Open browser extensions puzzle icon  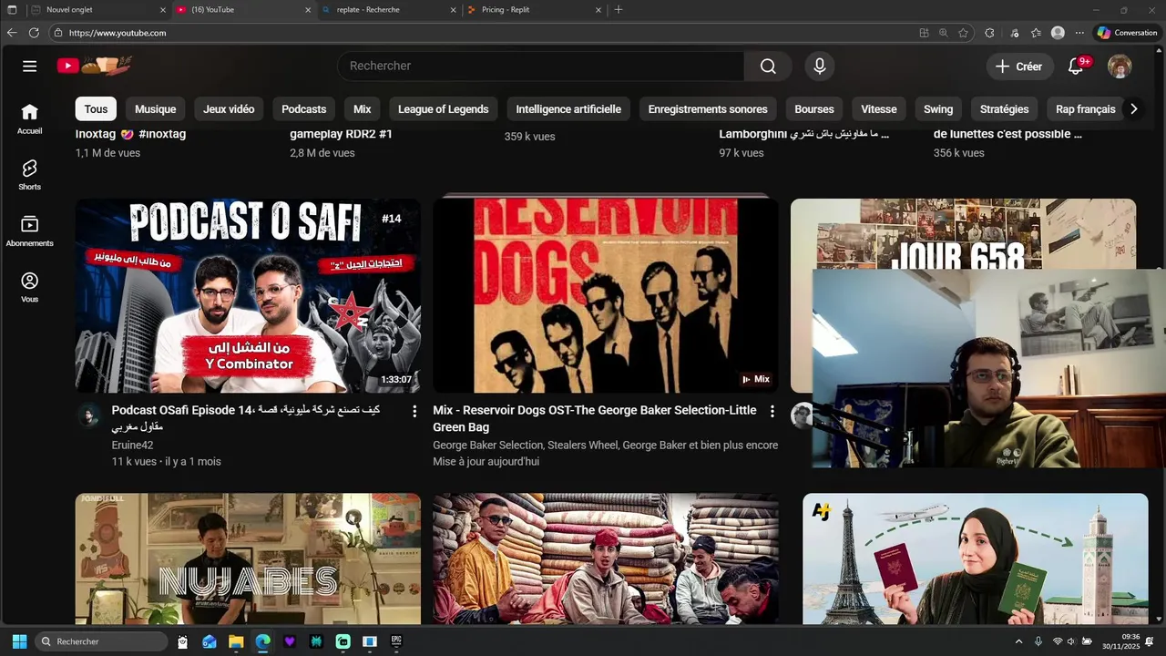(989, 33)
